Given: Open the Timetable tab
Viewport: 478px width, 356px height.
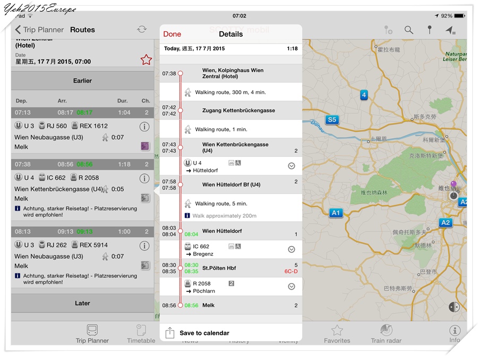Looking at the screenshot, I should pyautogui.click(x=141, y=334).
